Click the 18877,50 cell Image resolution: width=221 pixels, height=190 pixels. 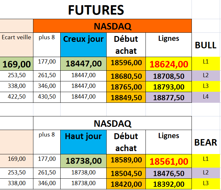[169, 98]
